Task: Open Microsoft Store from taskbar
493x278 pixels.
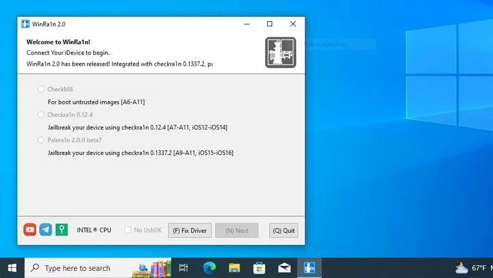Action: coord(259,268)
